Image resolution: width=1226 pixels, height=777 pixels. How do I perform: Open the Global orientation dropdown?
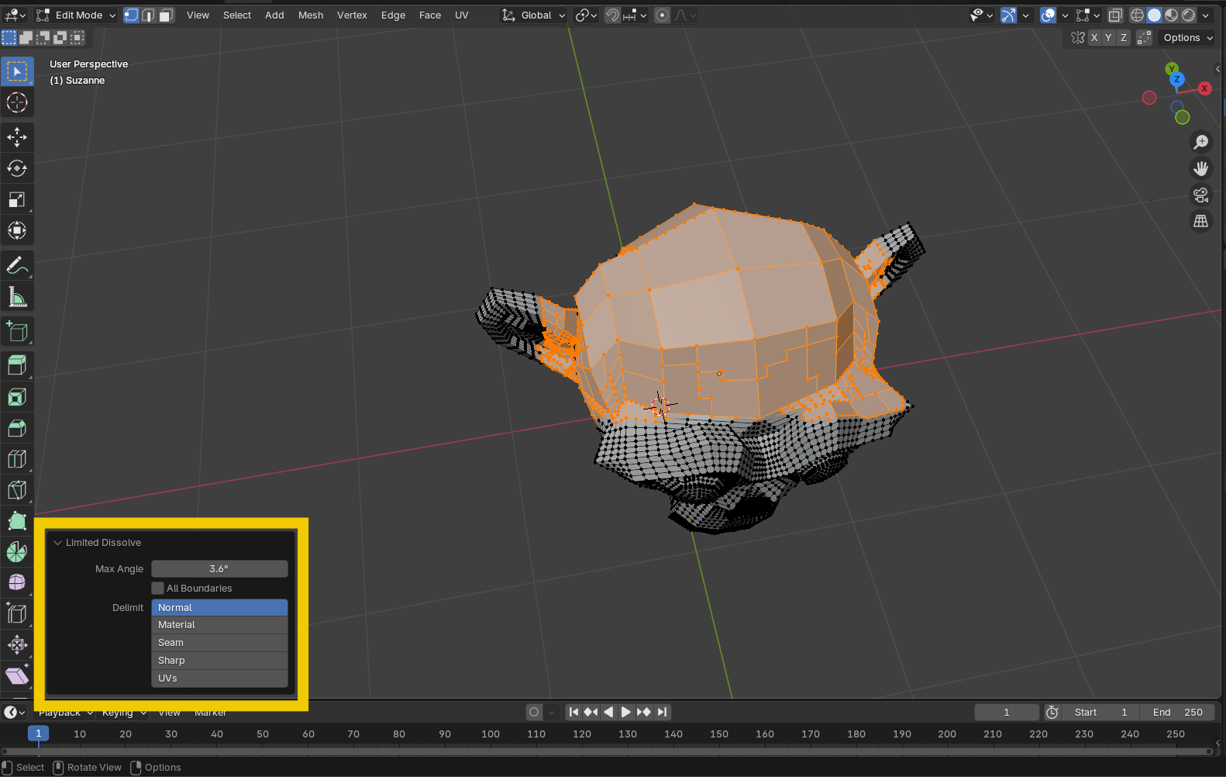click(x=534, y=15)
